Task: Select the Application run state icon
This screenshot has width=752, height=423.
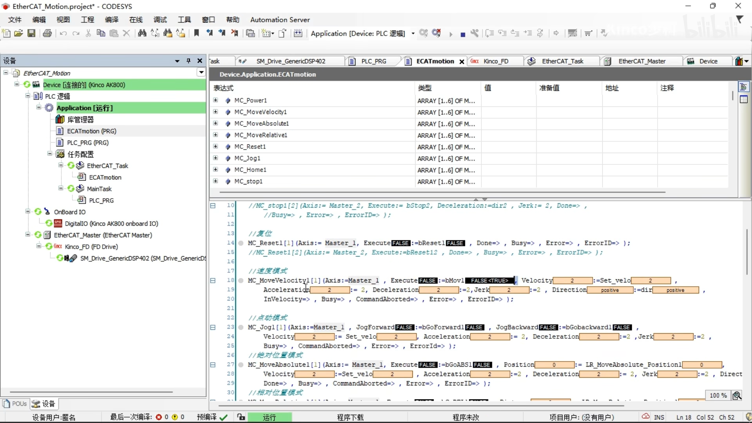Action: click(49, 108)
